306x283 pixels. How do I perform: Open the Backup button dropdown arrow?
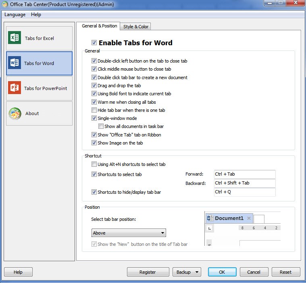pyautogui.click(x=197, y=272)
